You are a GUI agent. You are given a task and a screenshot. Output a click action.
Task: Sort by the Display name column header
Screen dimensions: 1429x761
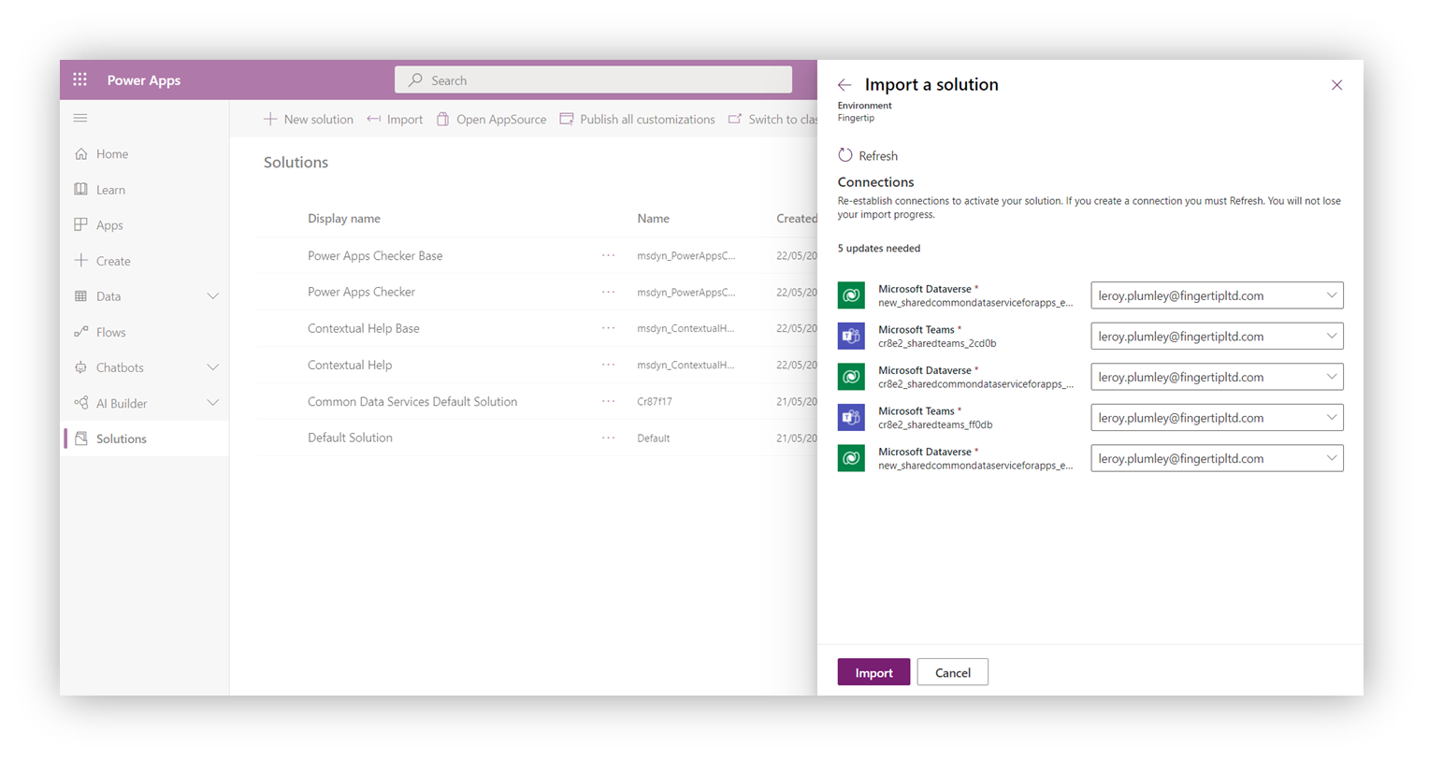click(x=344, y=219)
